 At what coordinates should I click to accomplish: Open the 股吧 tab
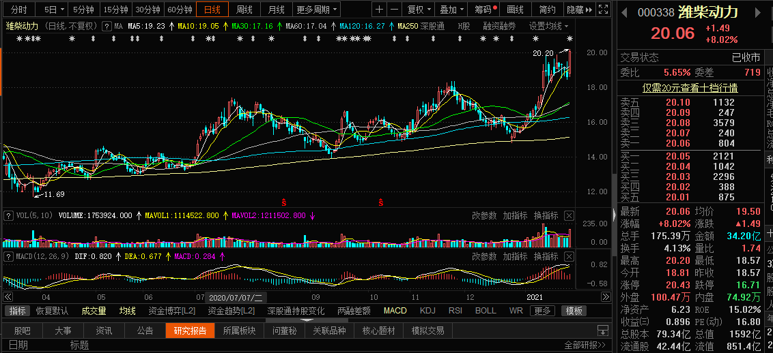[x=22, y=331]
